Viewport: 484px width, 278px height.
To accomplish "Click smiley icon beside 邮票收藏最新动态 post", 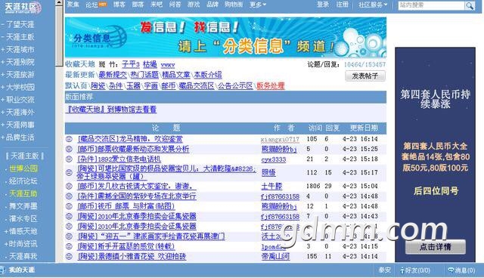I will 69,149.
